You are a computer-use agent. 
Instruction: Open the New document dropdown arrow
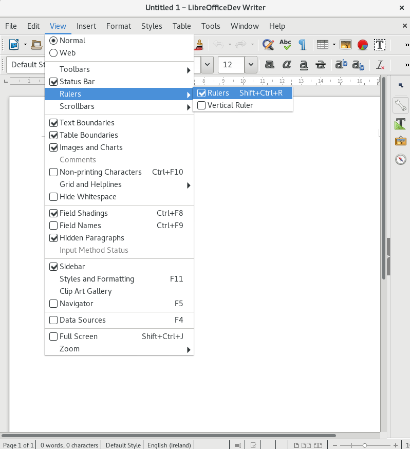click(x=25, y=44)
